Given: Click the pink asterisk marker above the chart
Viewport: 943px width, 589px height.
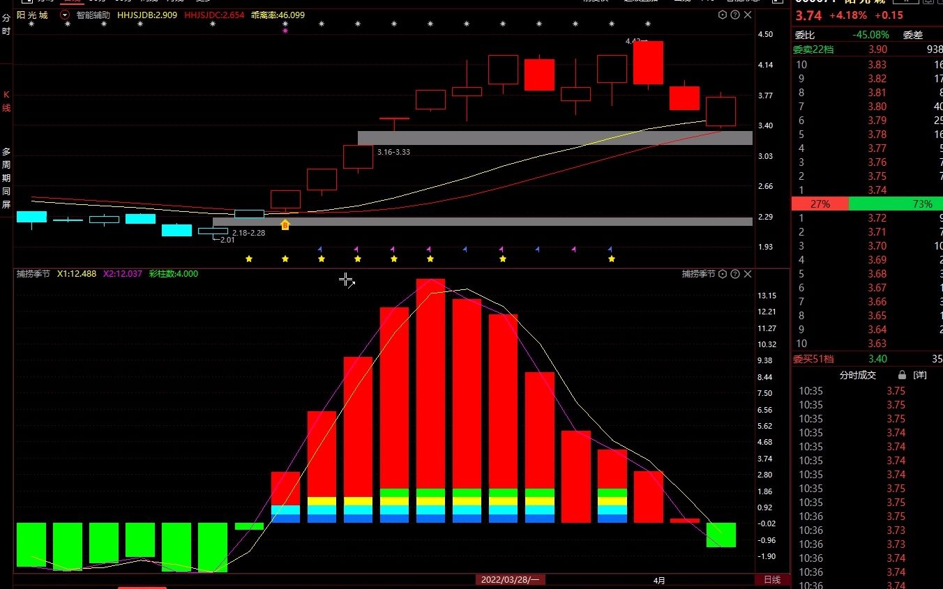Looking at the screenshot, I should pyautogui.click(x=285, y=31).
